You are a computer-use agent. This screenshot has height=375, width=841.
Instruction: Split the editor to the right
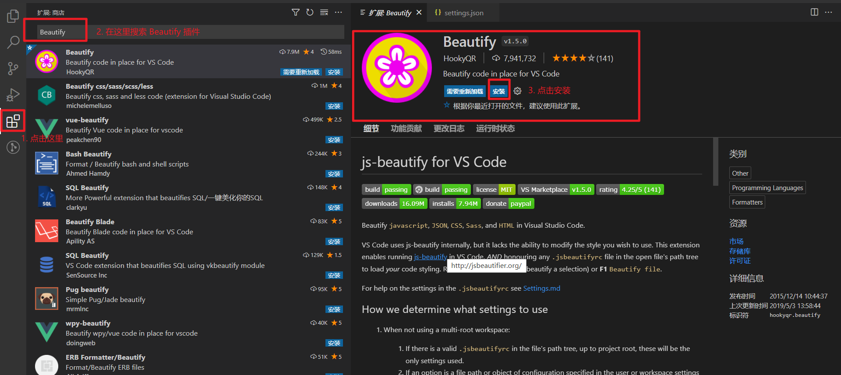(814, 12)
